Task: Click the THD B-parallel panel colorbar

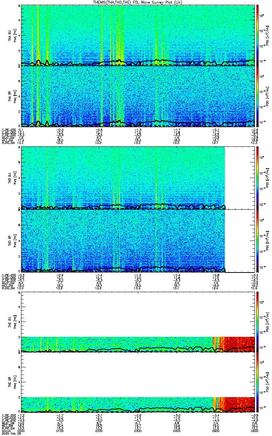Action: (x=258, y=241)
